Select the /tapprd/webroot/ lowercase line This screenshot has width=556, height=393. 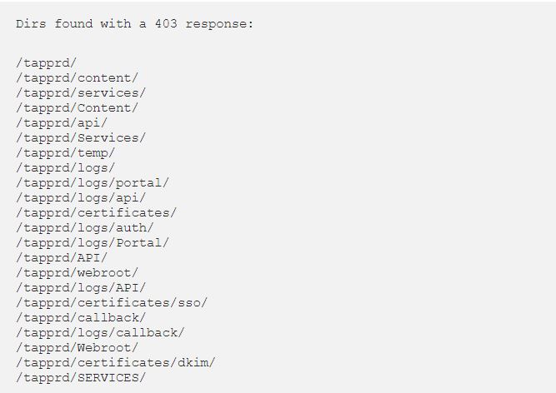tap(77, 273)
